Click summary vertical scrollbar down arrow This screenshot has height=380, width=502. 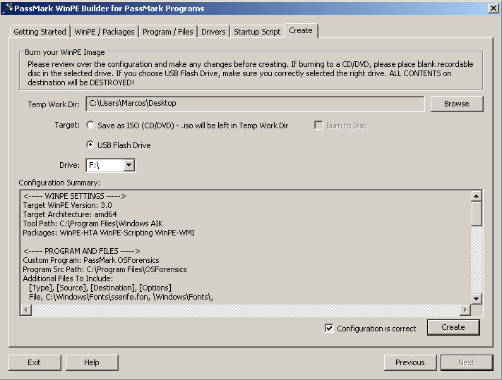(476, 299)
